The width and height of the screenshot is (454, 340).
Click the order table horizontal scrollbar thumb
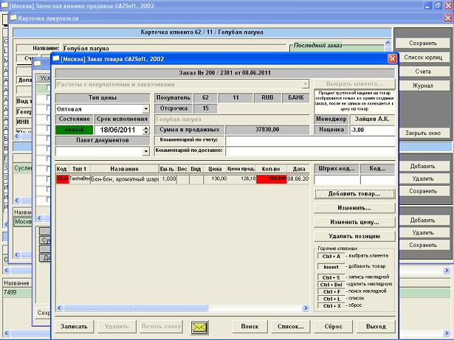click(136, 308)
